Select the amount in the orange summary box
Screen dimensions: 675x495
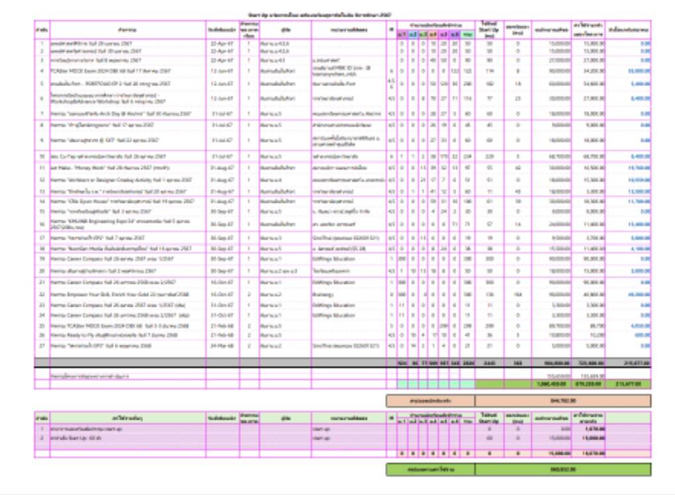coord(563,400)
